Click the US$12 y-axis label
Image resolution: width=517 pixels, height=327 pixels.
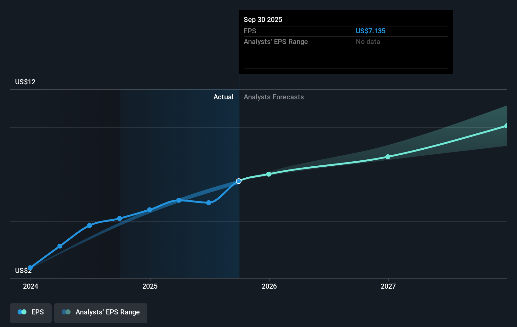25,82
